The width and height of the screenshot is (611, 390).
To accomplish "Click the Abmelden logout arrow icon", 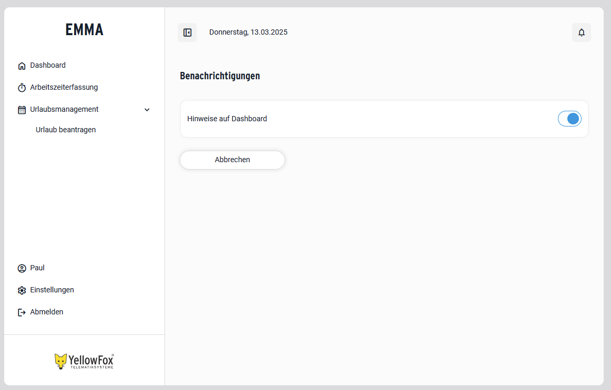I will (22, 312).
